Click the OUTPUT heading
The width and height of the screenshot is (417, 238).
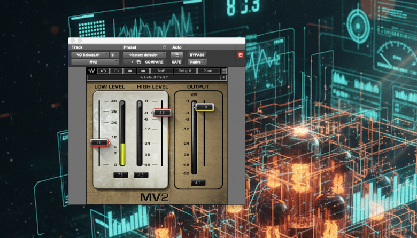pos(198,87)
